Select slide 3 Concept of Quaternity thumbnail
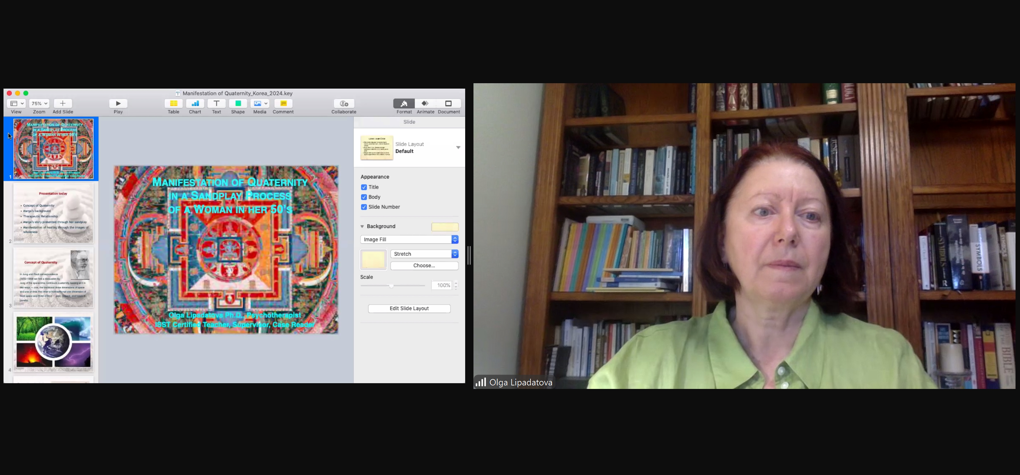Screen dimensions: 1020x475 pos(54,278)
